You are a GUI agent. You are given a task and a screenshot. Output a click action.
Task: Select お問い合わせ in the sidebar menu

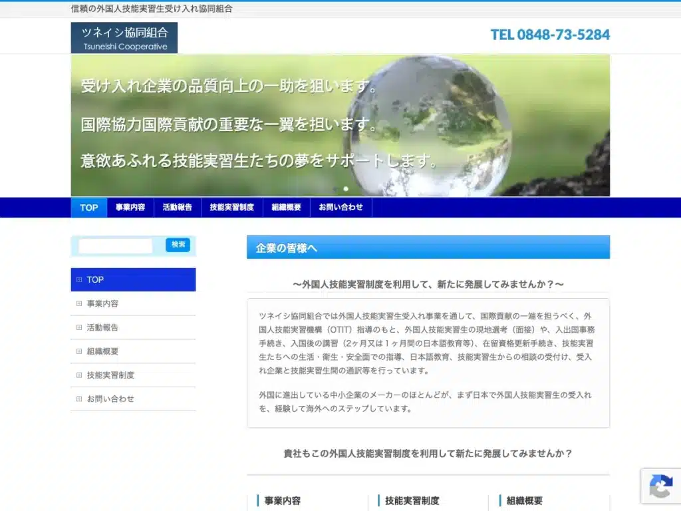point(133,399)
